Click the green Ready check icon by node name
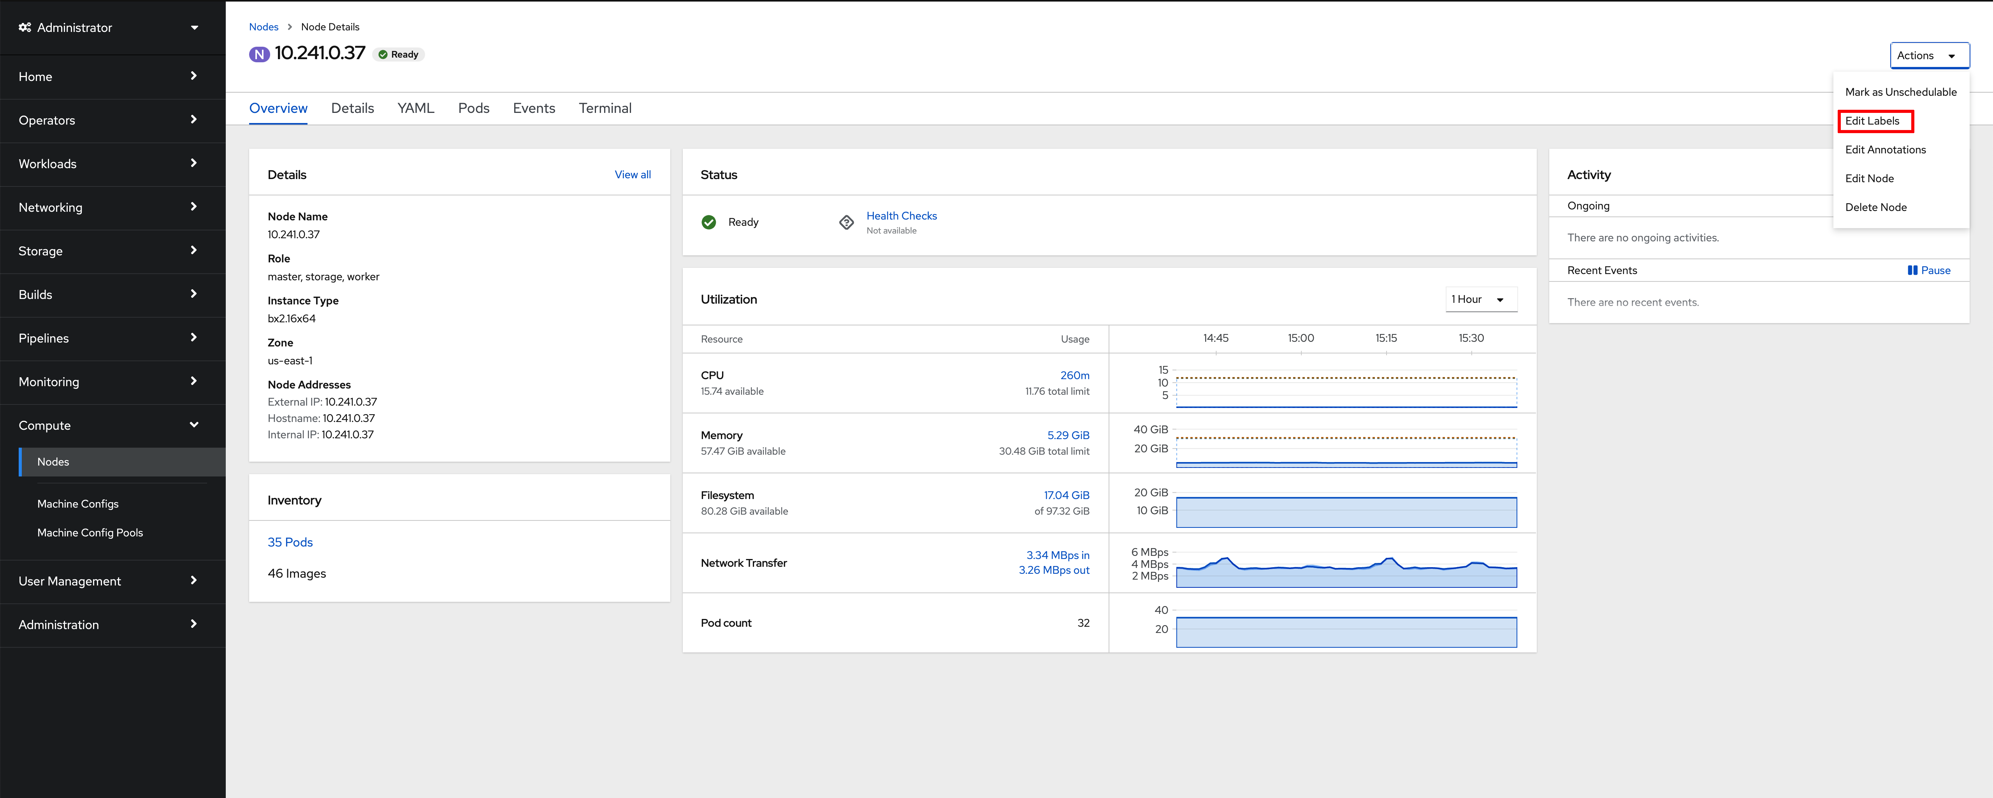 click(382, 55)
